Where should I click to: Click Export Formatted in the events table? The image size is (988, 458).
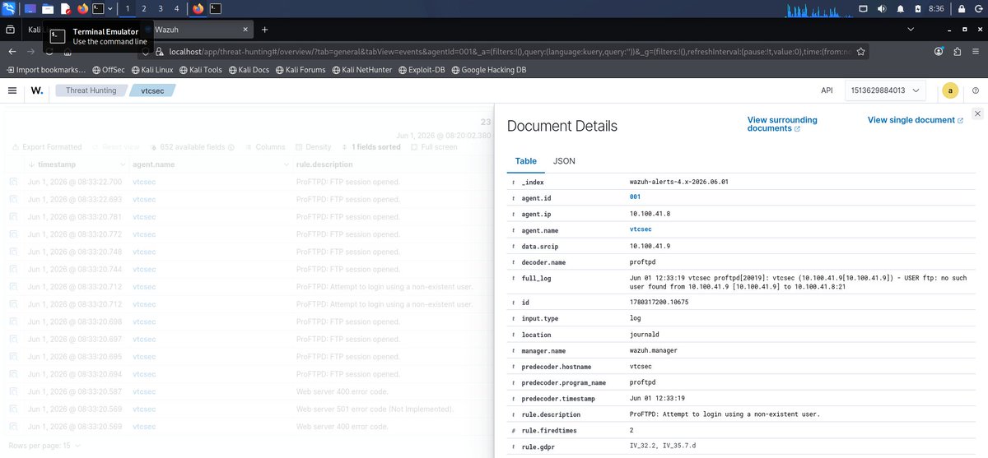(x=46, y=147)
